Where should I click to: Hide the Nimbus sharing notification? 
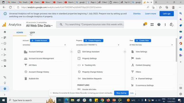click(x=132, y=93)
